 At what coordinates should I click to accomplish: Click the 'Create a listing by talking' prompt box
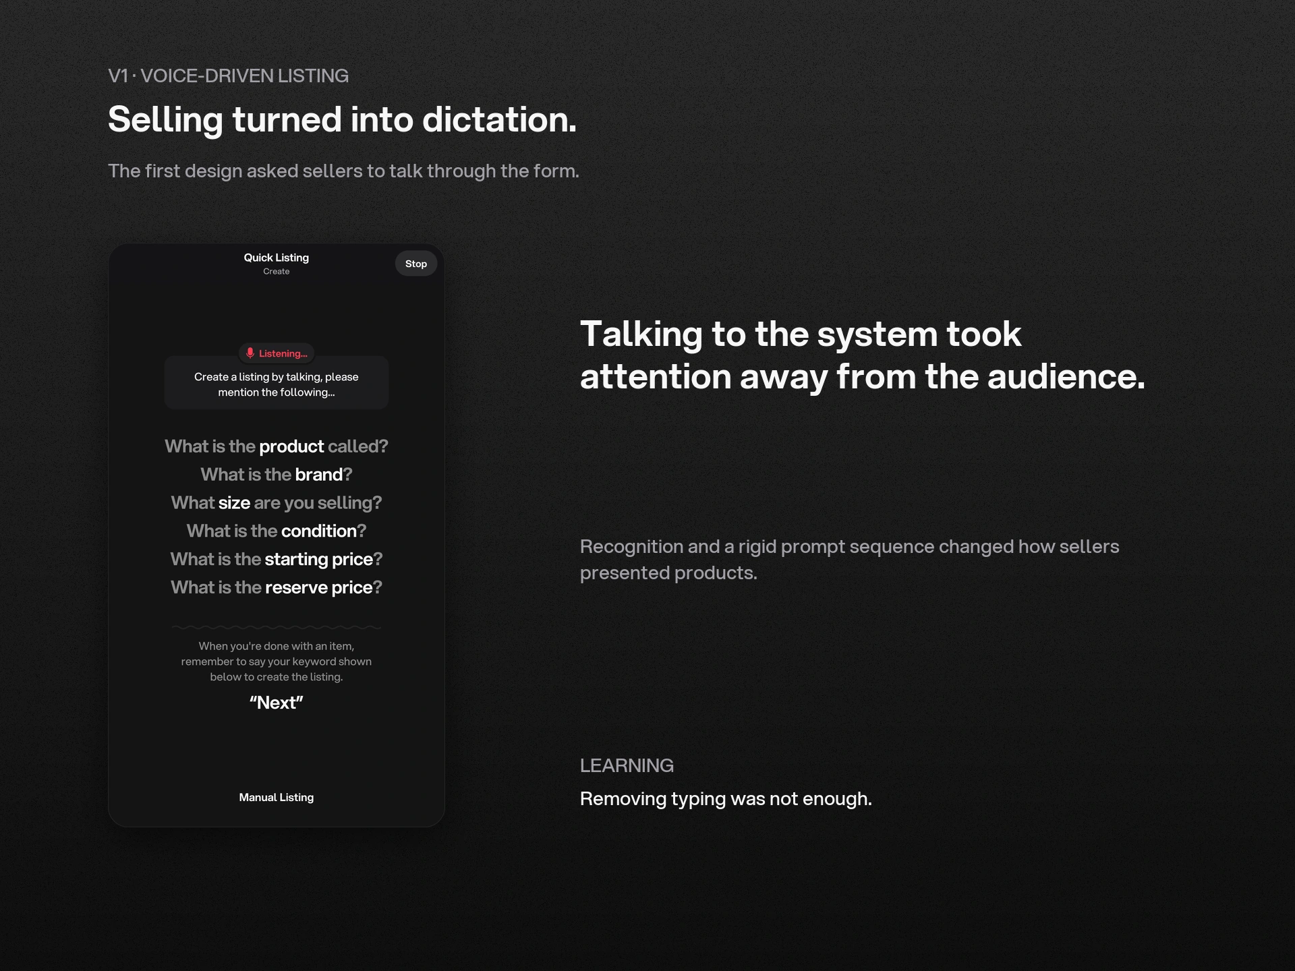pyautogui.click(x=276, y=383)
